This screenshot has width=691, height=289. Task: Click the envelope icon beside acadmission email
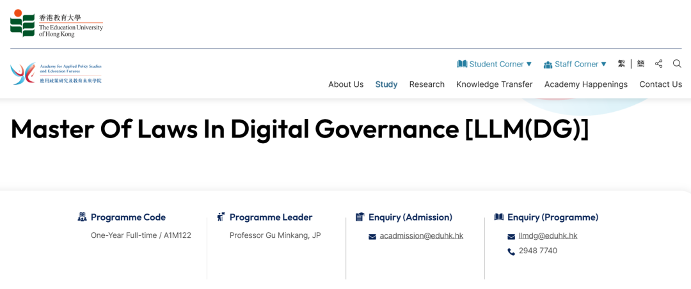pyautogui.click(x=372, y=237)
